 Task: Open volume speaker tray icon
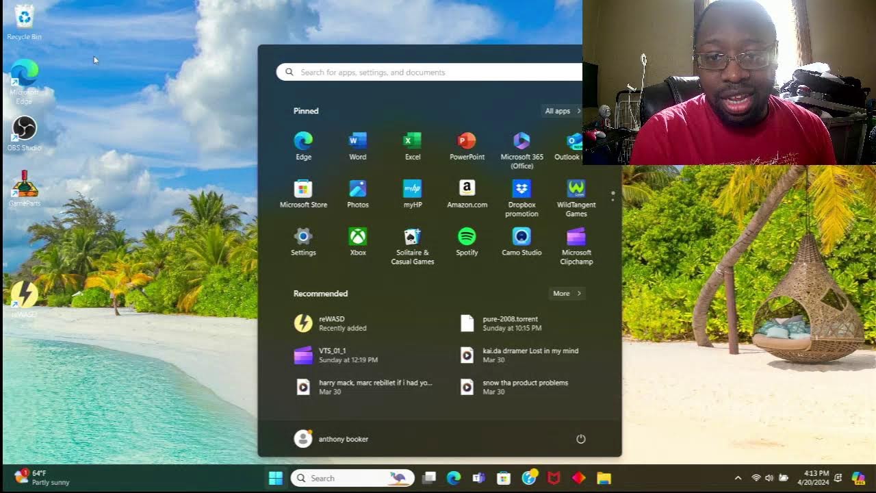(769, 478)
